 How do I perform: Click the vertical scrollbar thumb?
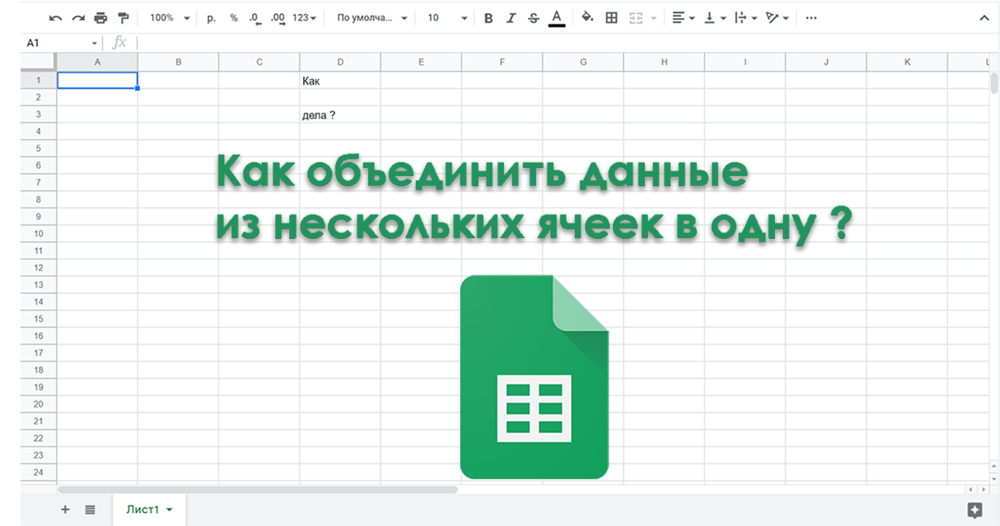click(x=993, y=83)
